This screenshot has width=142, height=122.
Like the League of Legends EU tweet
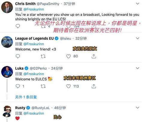coord(69,56)
